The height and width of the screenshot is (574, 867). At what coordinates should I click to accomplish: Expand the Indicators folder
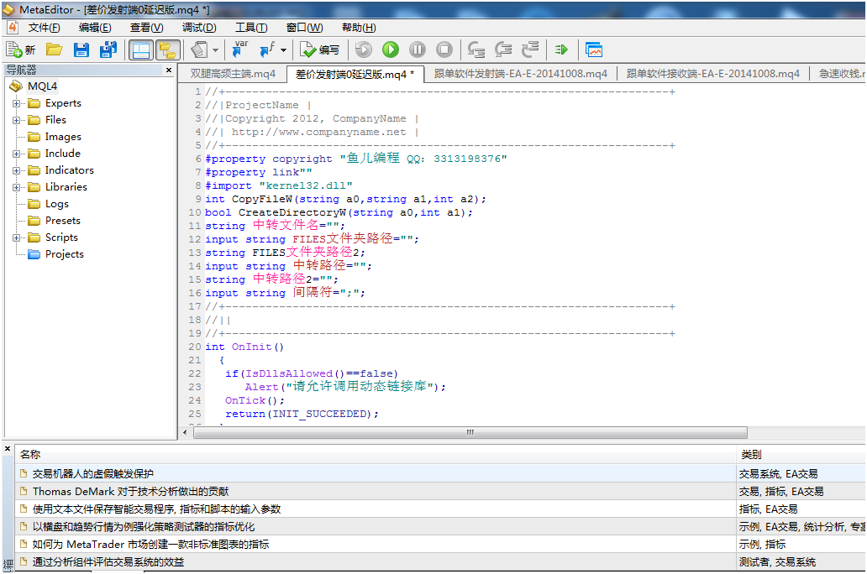tap(16, 170)
